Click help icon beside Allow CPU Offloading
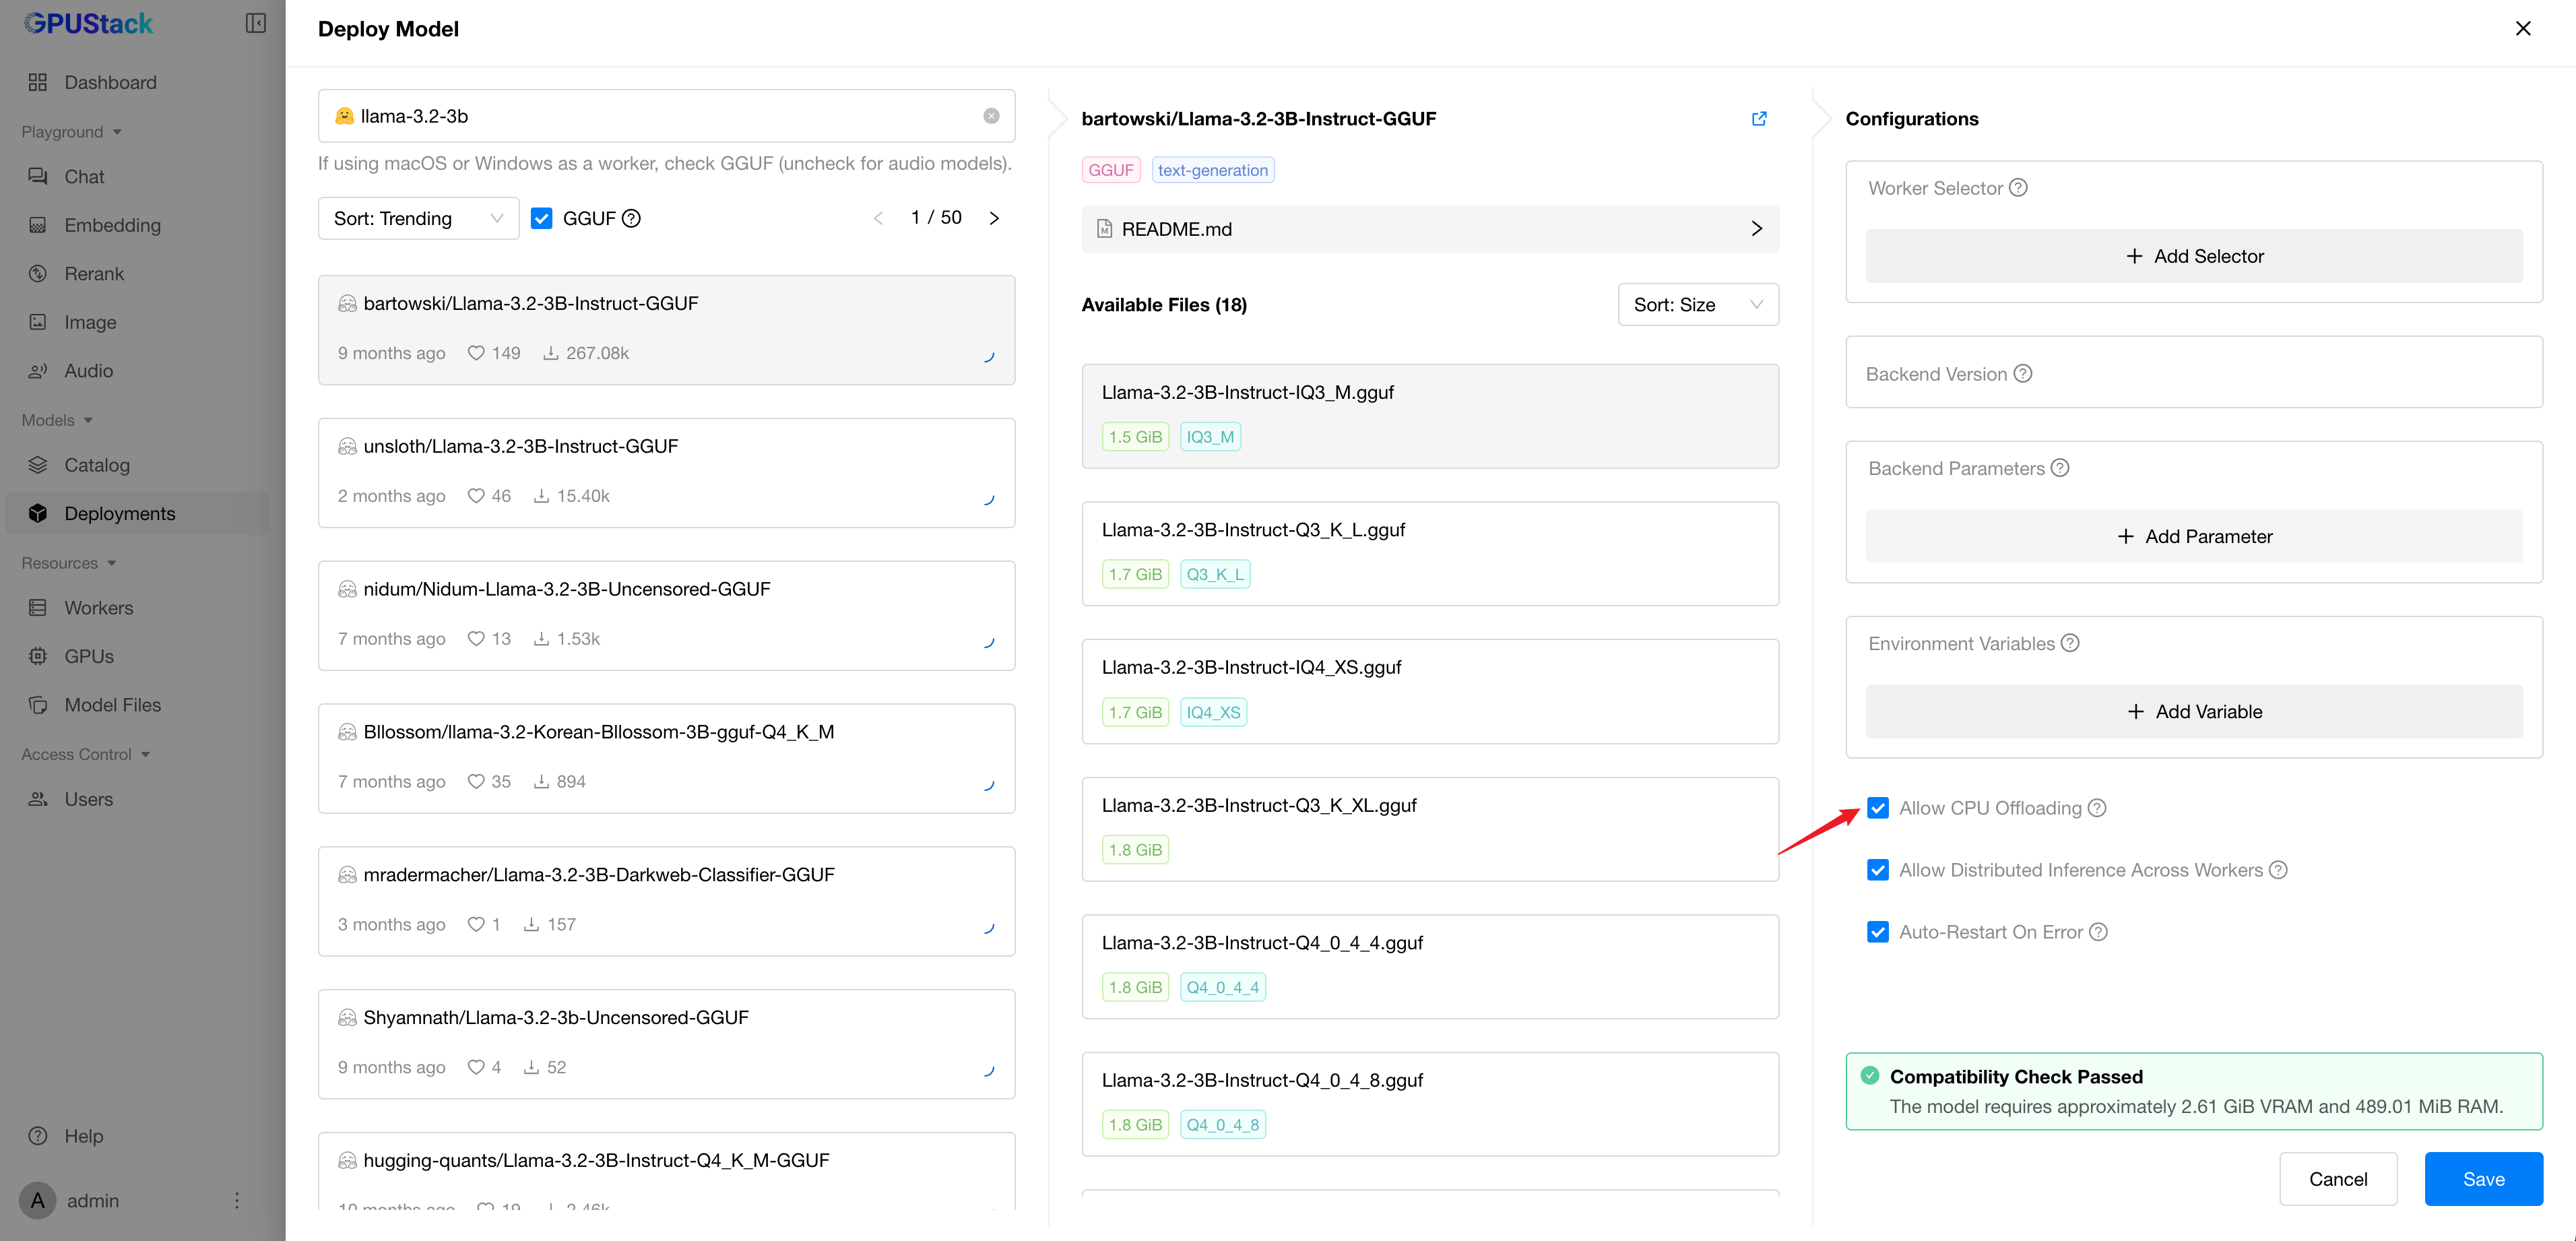Viewport: 2576px width, 1241px height. (x=2097, y=807)
